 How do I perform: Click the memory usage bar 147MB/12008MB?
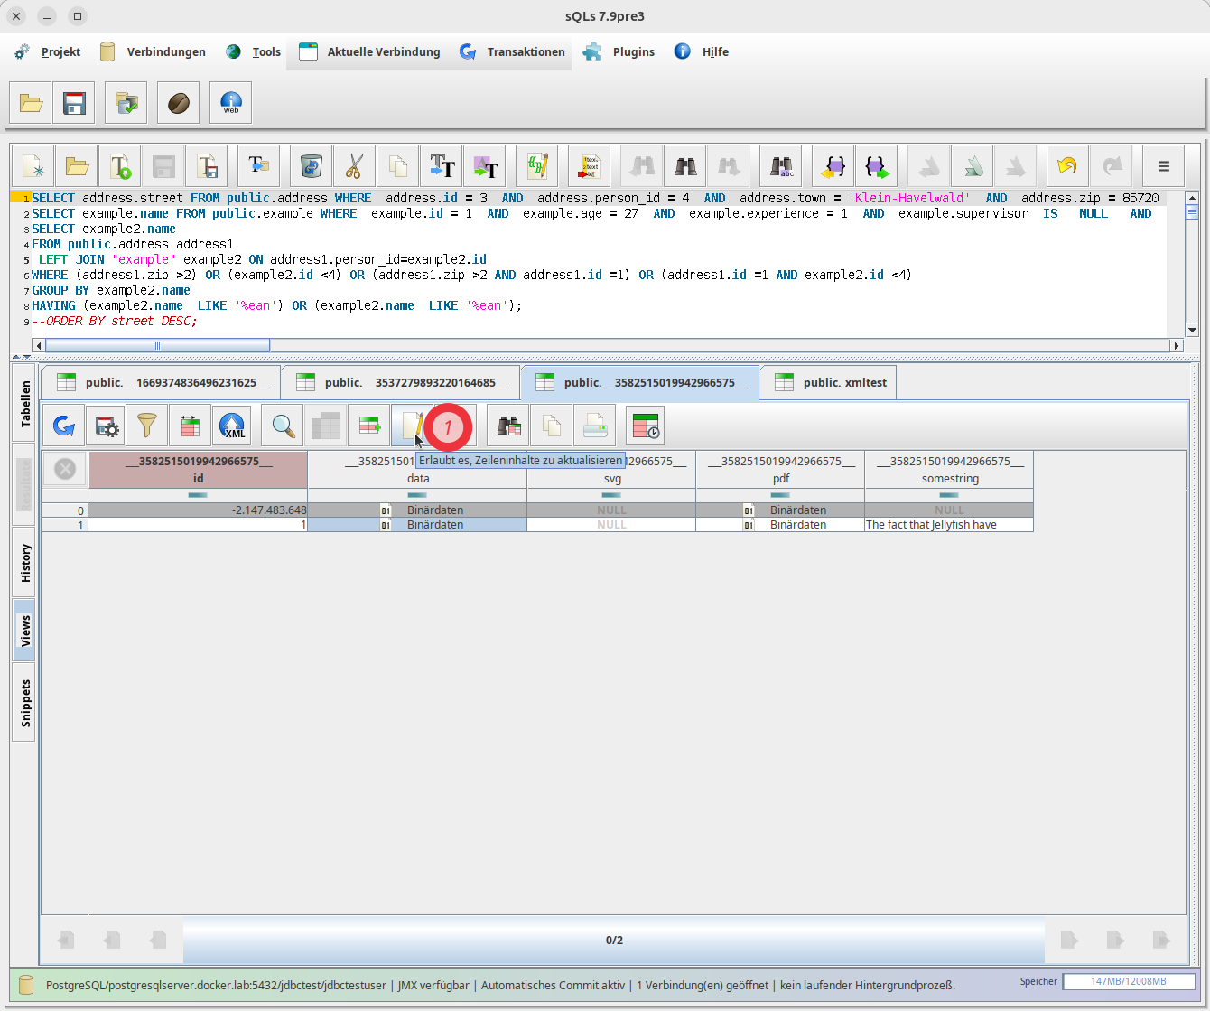pos(1129,982)
